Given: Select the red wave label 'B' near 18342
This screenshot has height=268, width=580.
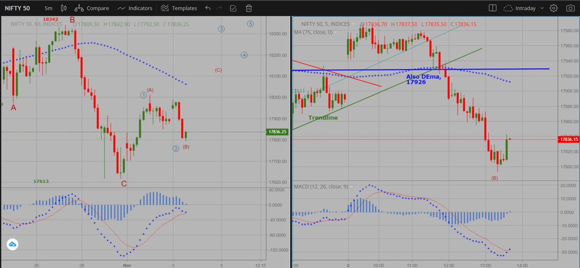Looking at the screenshot, I should pos(72,20).
